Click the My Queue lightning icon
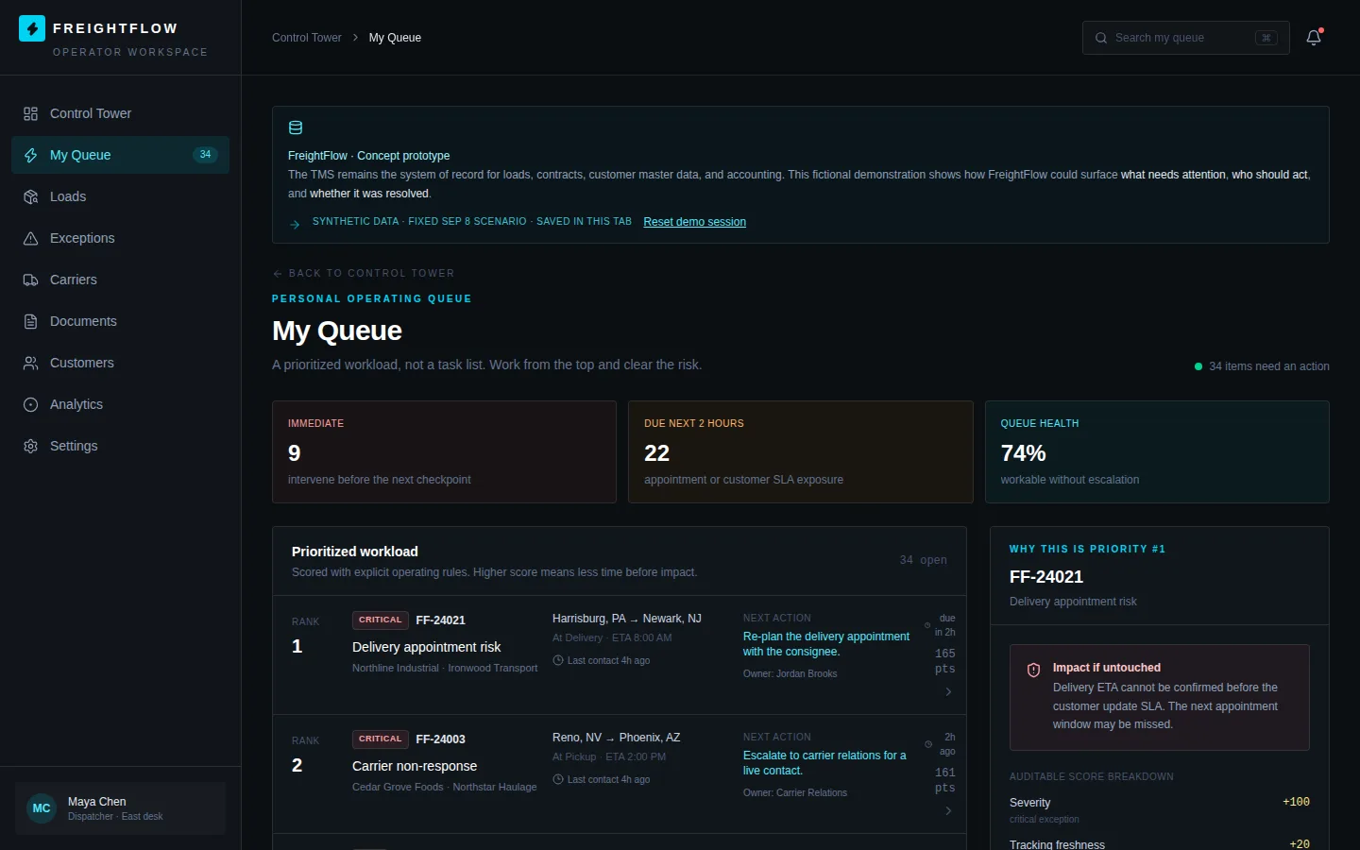 click(x=30, y=155)
